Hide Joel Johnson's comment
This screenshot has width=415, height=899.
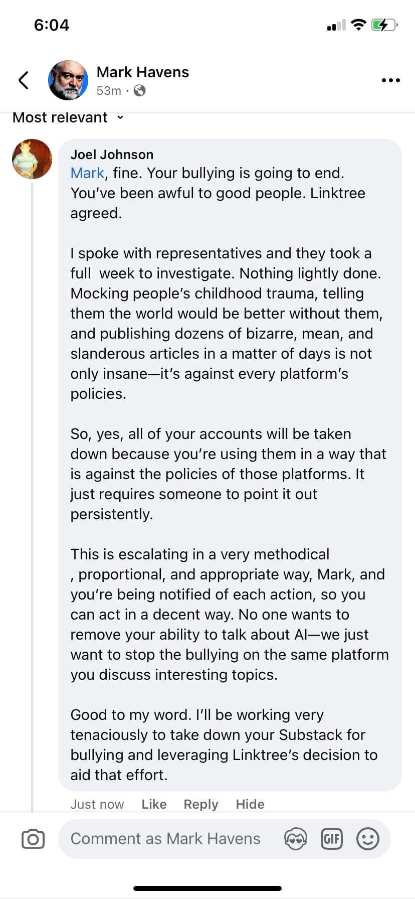click(250, 804)
